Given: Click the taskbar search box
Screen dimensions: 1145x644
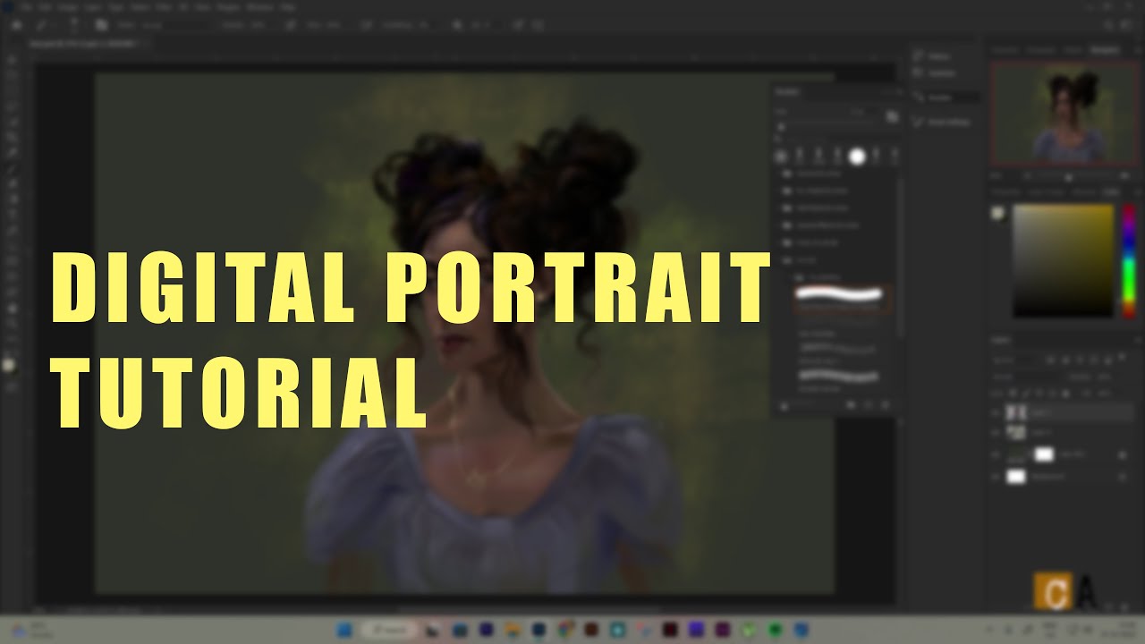Looking at the screenshot, I should (391, 630).
